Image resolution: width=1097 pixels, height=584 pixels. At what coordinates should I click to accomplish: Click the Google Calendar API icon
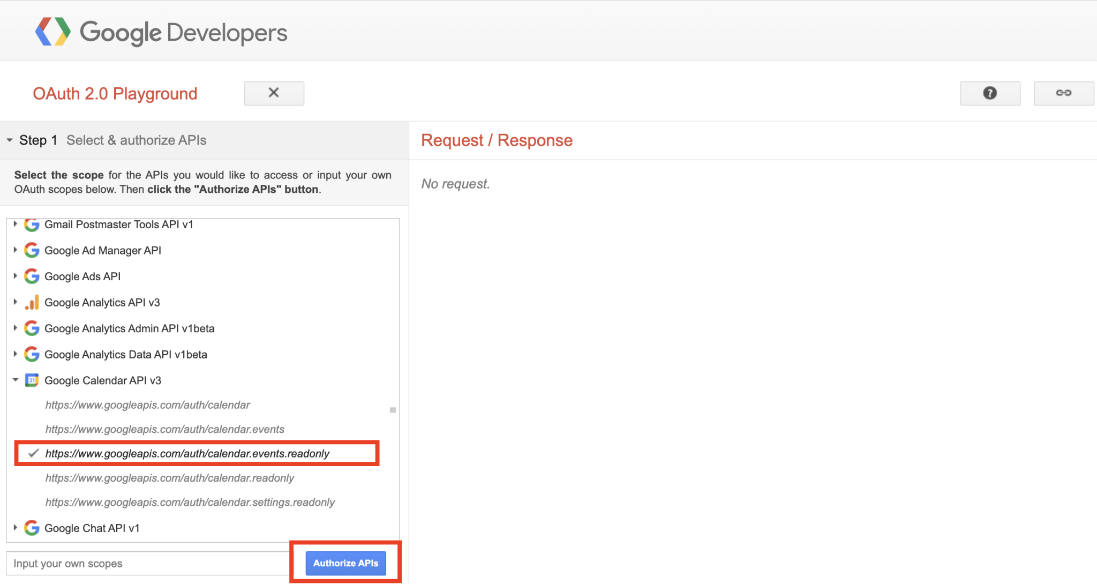point(32,380)
